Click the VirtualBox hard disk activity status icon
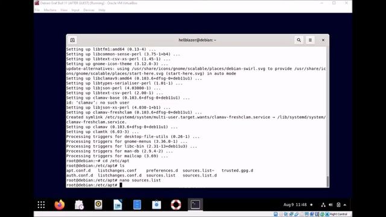 pyautogui.click(x=276, y=215)
